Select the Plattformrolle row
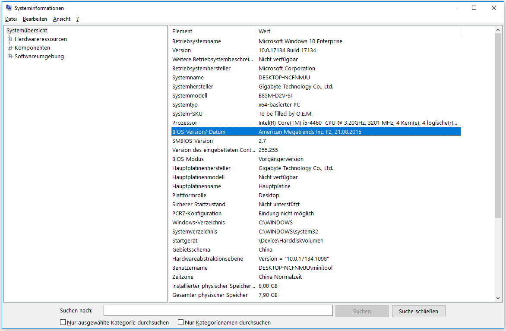506x331 pixels. tap(316, 195)
